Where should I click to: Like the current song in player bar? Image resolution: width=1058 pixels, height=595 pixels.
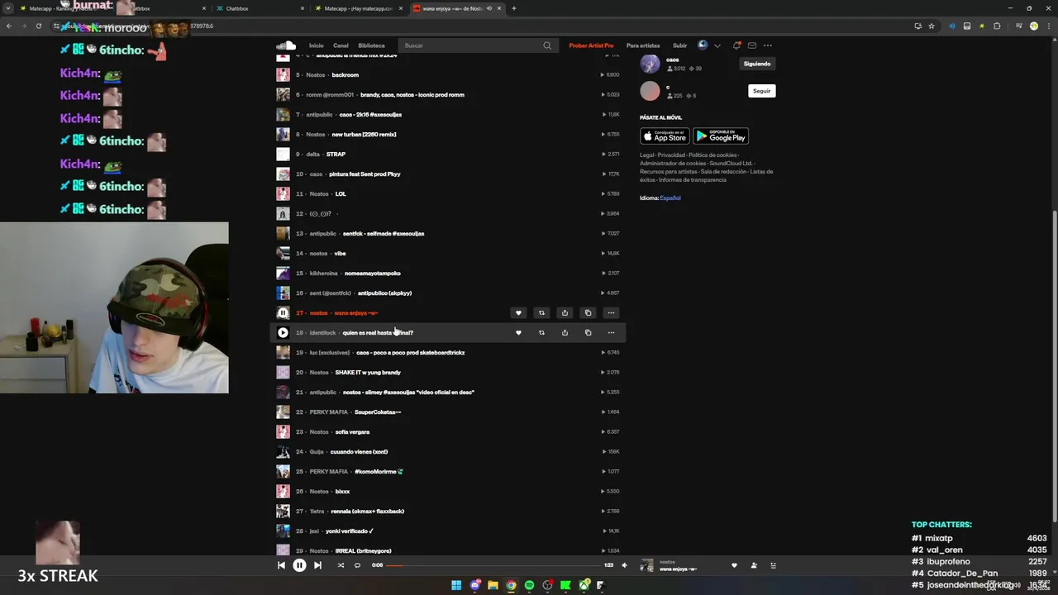(x=734, y=565)
